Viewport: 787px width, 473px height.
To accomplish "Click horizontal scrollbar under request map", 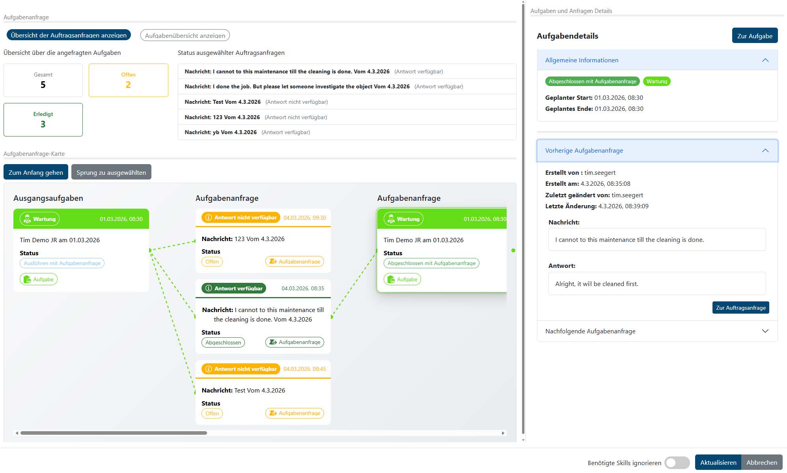I will 114,433.
